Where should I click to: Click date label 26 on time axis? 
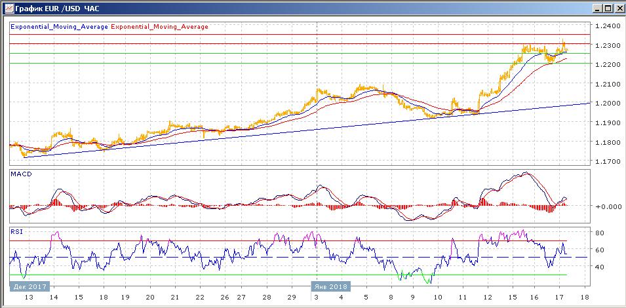[224, 298]
